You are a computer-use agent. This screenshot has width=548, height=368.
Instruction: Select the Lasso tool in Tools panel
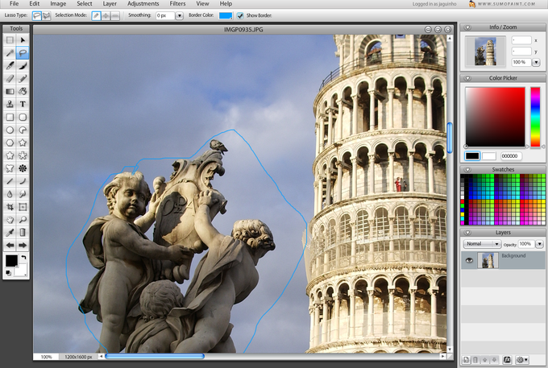23,52
